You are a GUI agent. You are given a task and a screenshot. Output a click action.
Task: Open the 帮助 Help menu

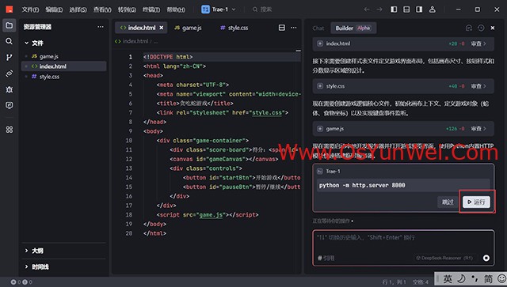pyautogui.click(x=176, y=9)
